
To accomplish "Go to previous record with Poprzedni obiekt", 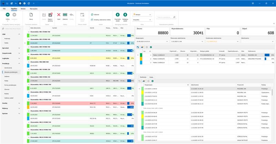I will (117, 15).
